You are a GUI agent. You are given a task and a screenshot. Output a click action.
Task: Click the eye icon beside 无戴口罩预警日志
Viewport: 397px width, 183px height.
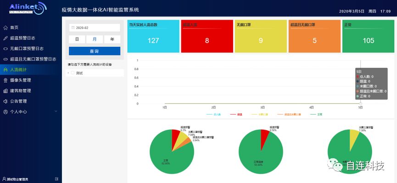(6, 49)
